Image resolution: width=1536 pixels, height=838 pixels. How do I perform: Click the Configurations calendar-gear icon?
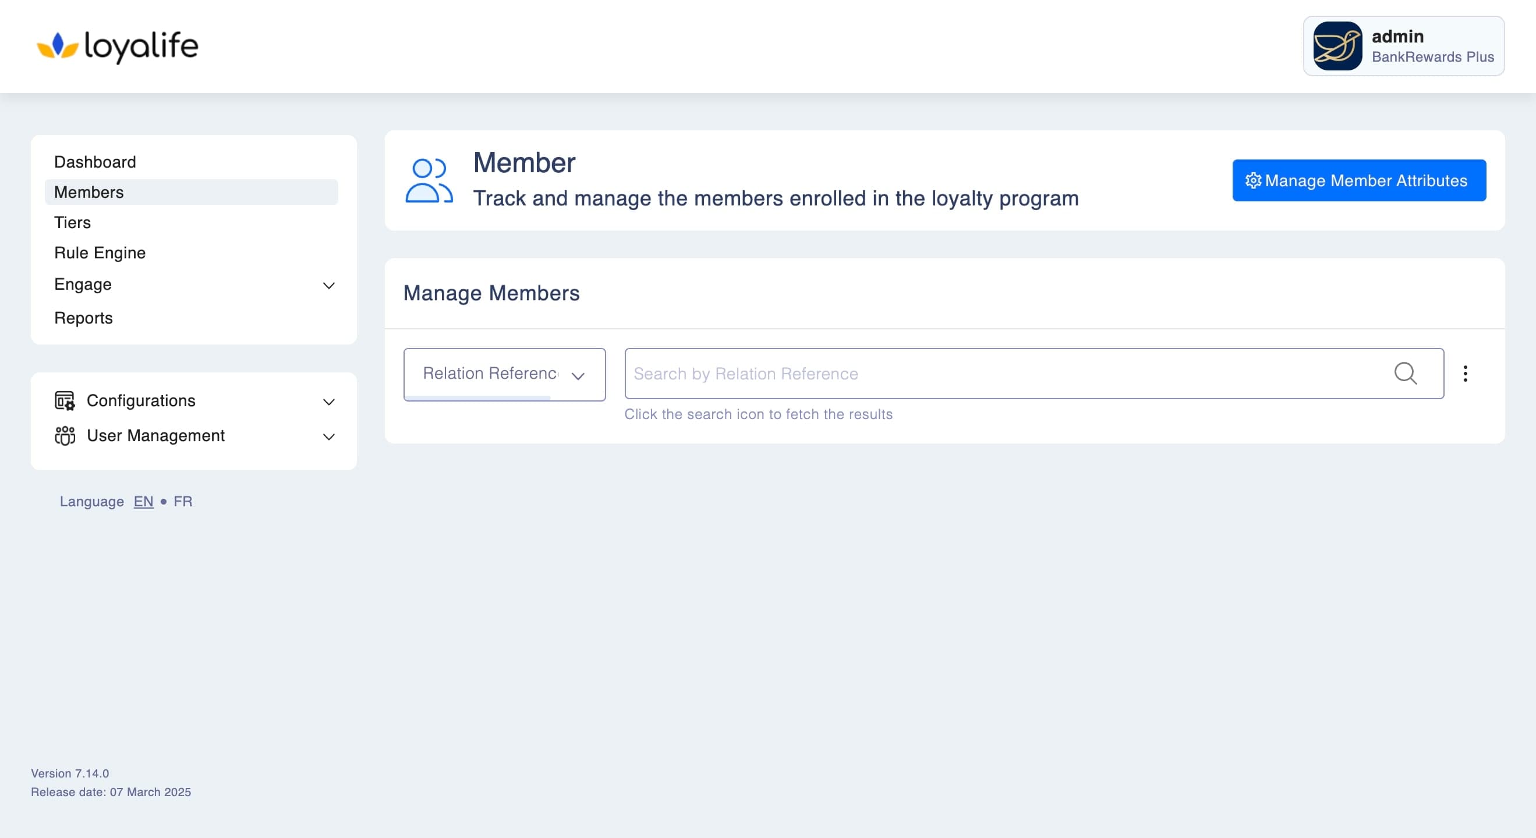pos(65,400)
